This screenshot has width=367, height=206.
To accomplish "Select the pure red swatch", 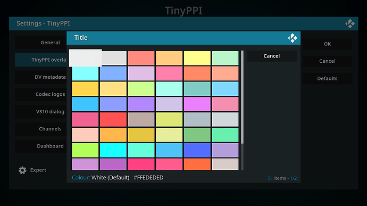I will (x=113, y=120).
